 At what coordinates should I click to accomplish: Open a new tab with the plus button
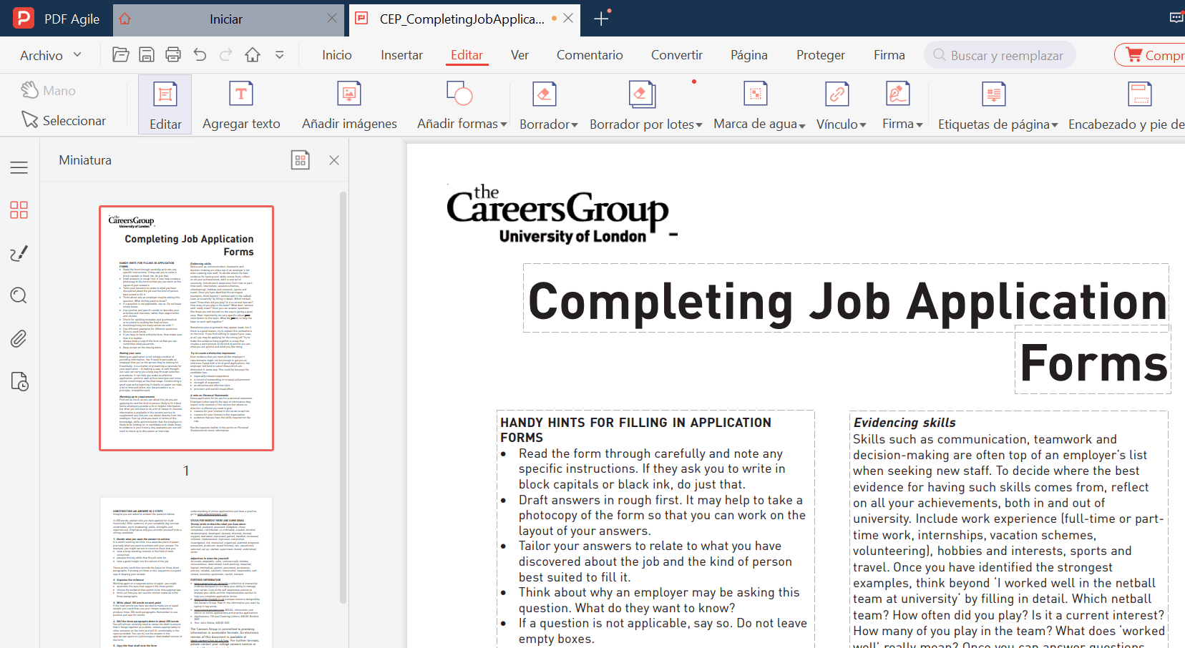[x=601, y=19]
